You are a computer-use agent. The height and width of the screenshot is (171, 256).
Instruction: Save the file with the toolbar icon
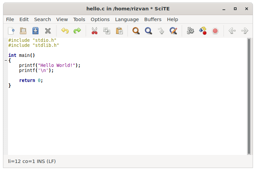pos(35,31)
